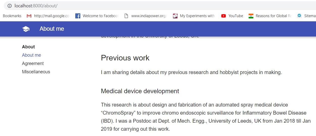Click the bold About label in sidebar
Image resolution: width=316 pixels, height=136 pixels.
[x=28, y=47]
